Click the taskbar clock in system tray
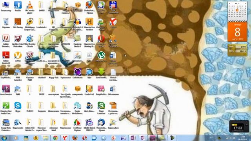251x141 pixels. point(243,138)
